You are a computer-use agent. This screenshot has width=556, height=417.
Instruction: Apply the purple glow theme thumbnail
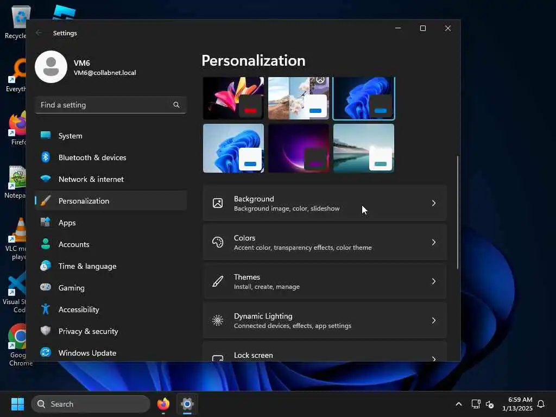tap(299, 148)
